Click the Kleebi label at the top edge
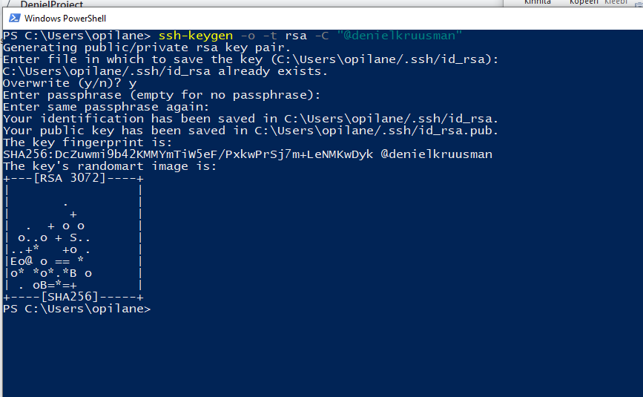643x397 pixels. (616, 3)
